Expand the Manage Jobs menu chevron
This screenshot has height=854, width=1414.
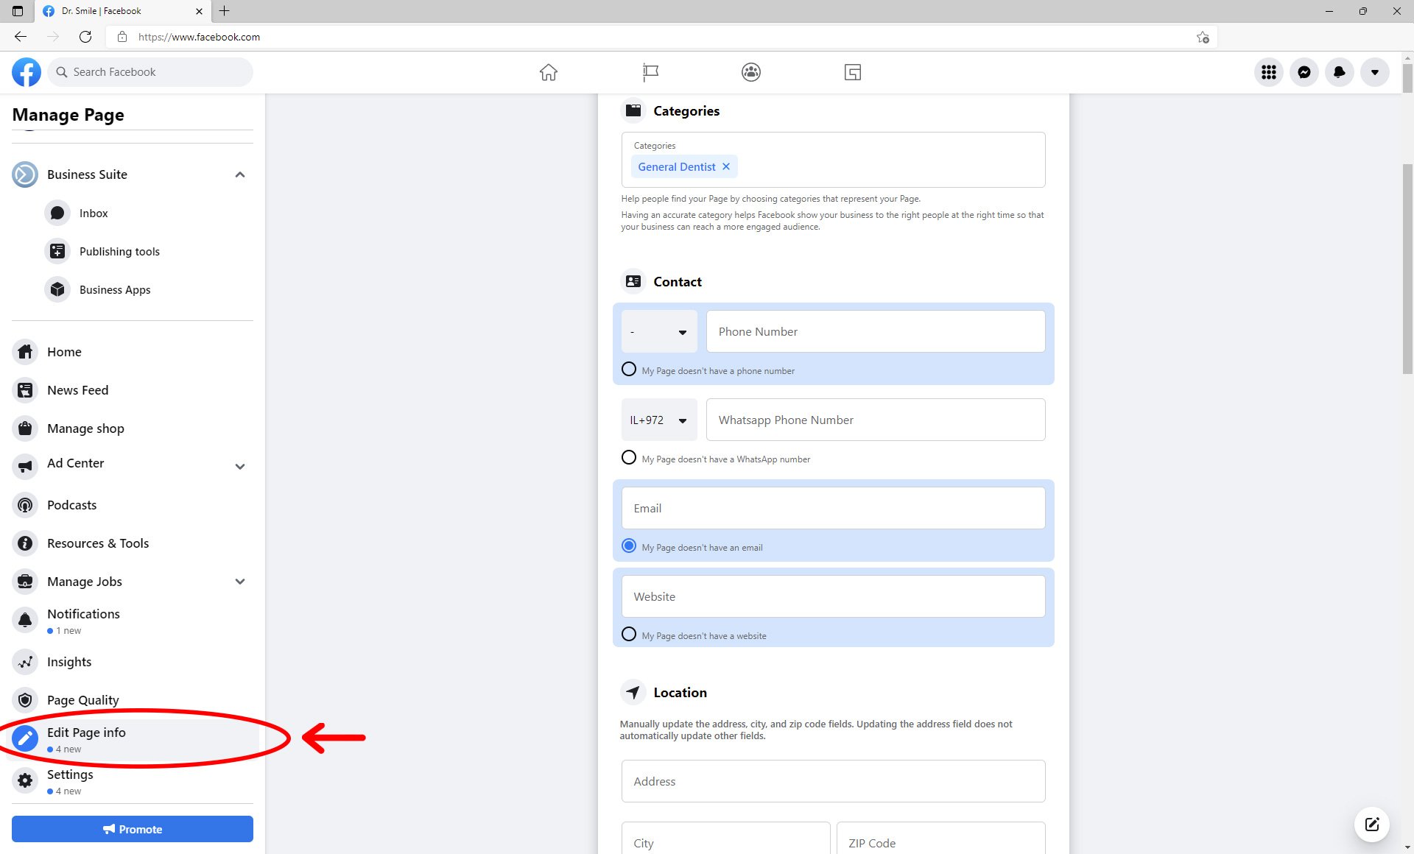[240, 582]
